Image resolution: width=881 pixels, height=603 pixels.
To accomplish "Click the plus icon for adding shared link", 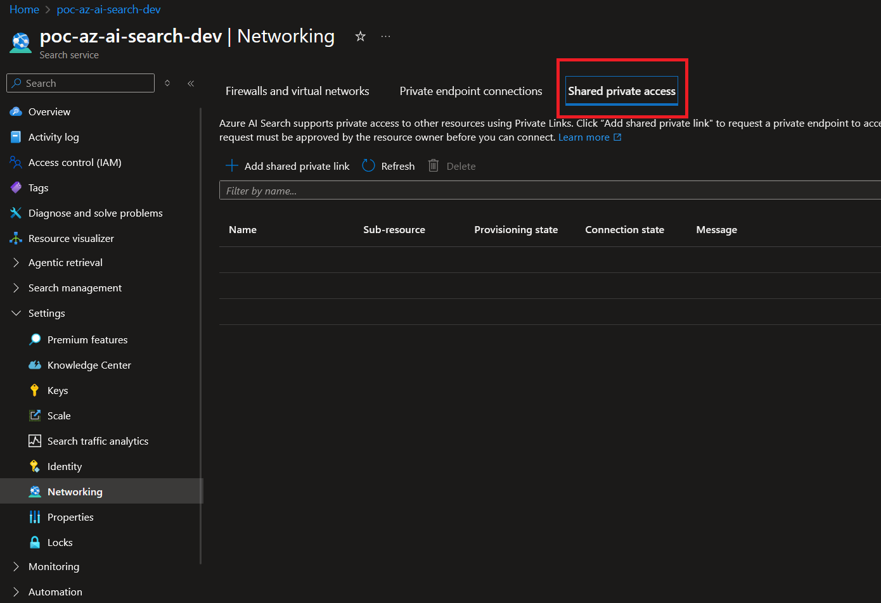I will [x=232, y=166].
